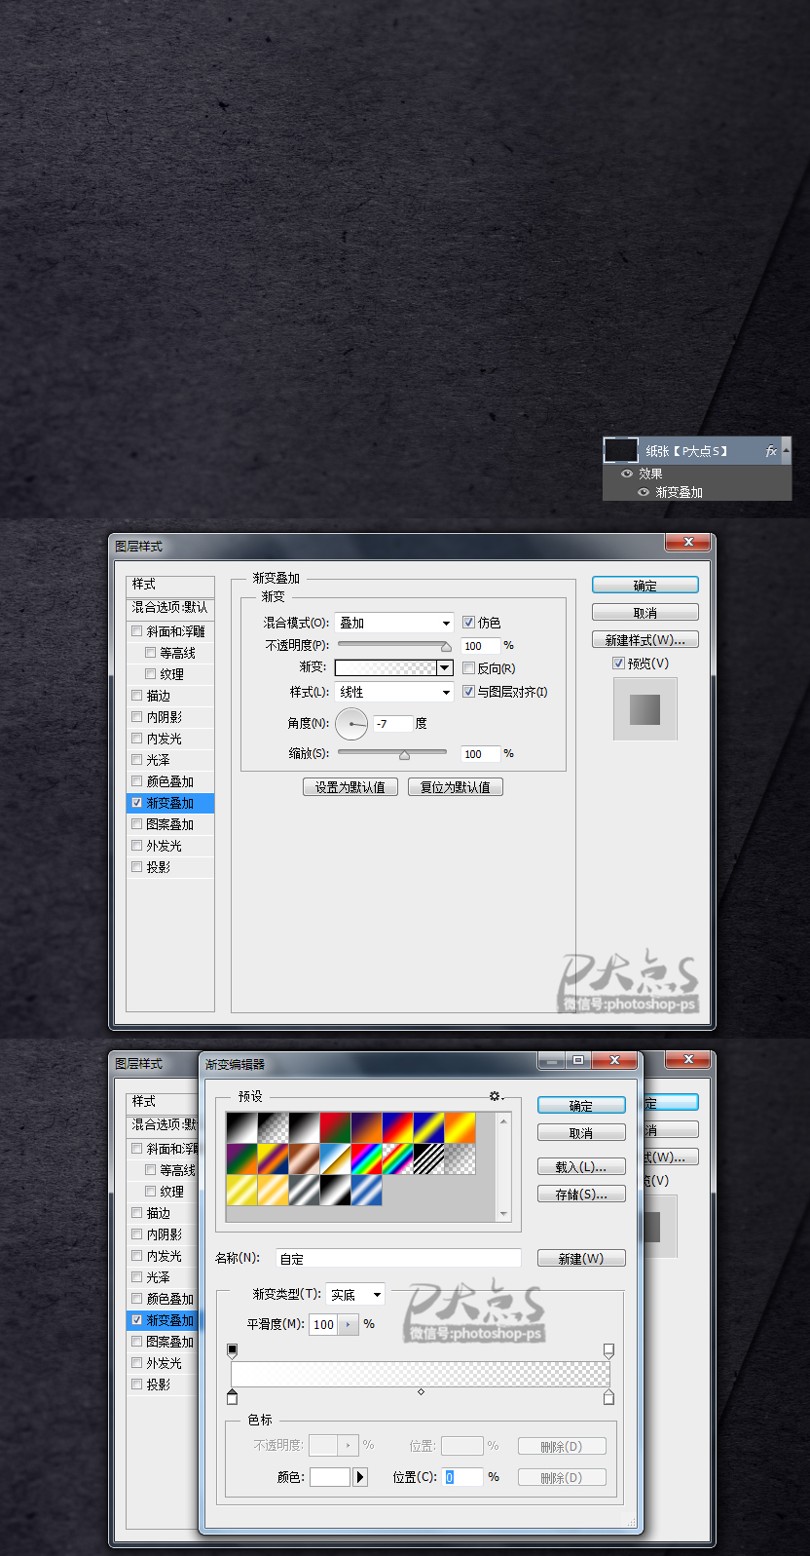Pick the violet-to-orange gradient preset

point(367,1127)
